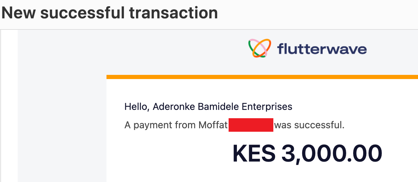Click the orange divider bar
This screenshot has width=418, height=182.
pyautogui.click(x=262, y=77)
